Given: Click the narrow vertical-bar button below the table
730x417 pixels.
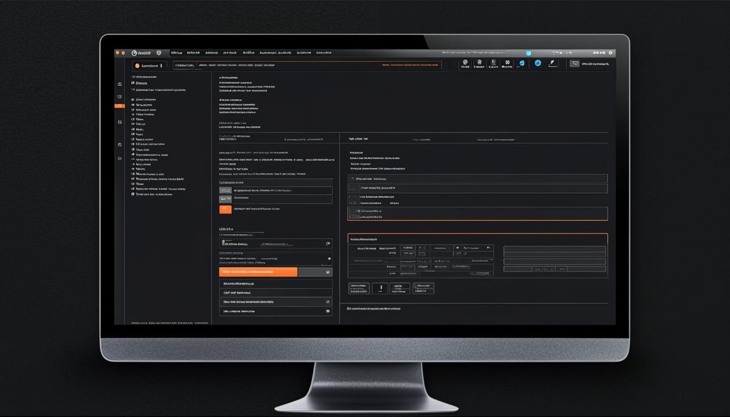Looking at the screenshot, I should pyautogui.click(x=380, y=288).
